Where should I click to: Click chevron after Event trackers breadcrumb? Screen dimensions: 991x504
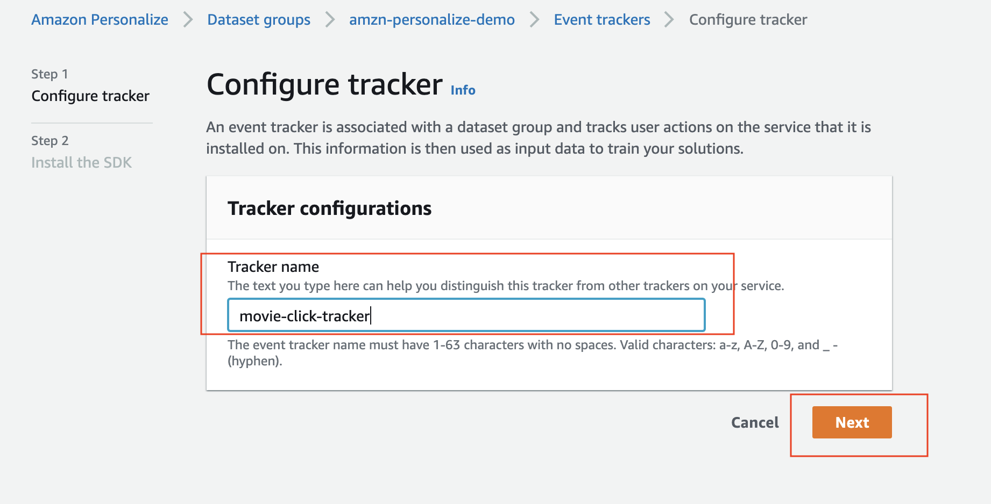669,20
